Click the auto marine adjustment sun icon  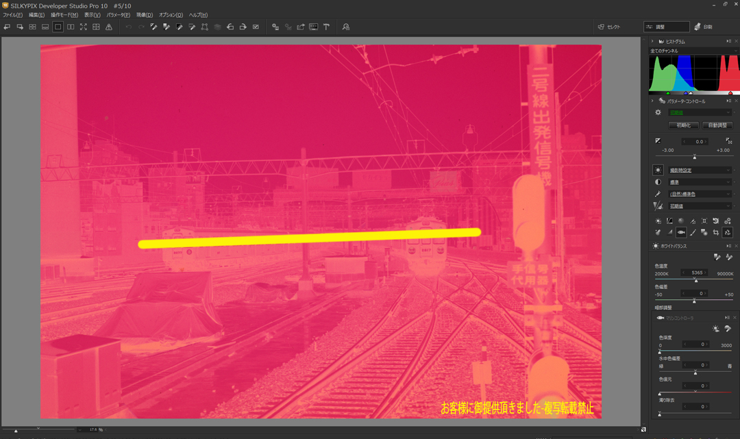pos(716,329)
